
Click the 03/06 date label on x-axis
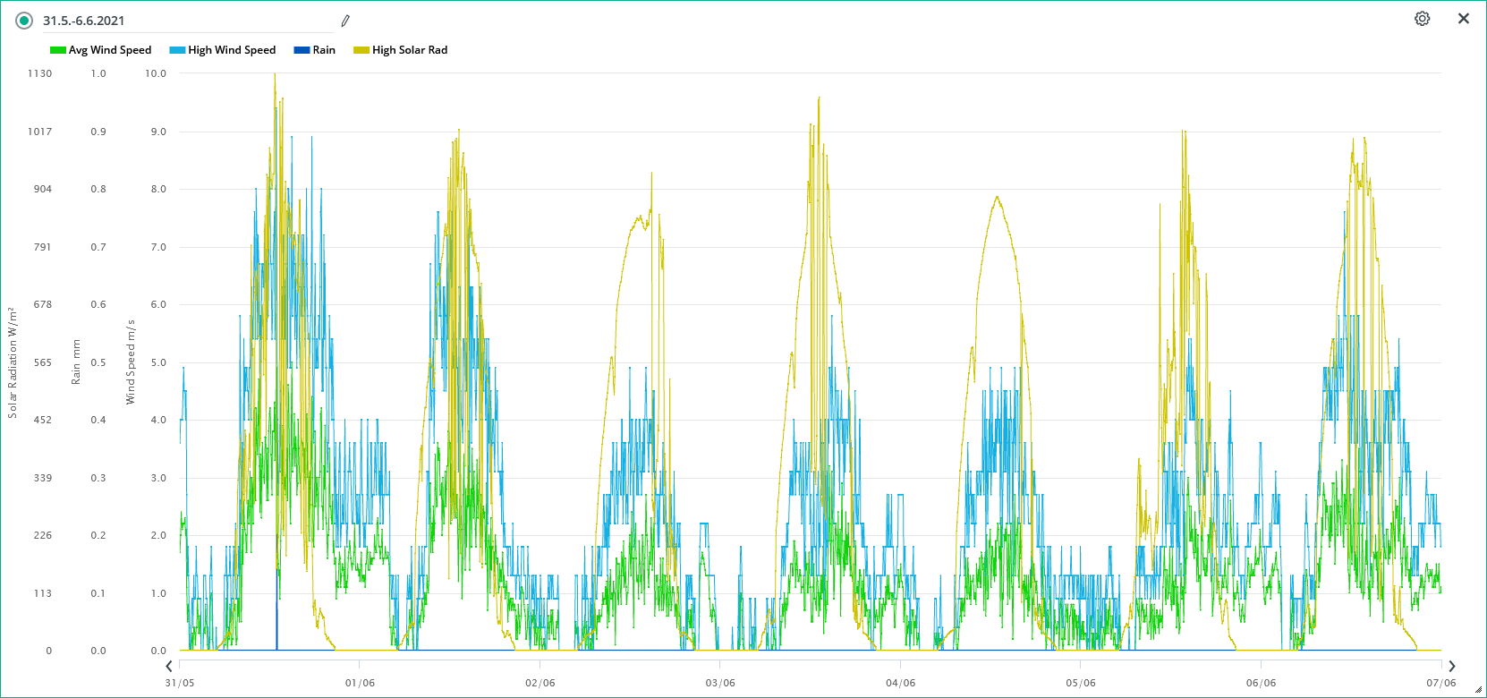(720, 683)
